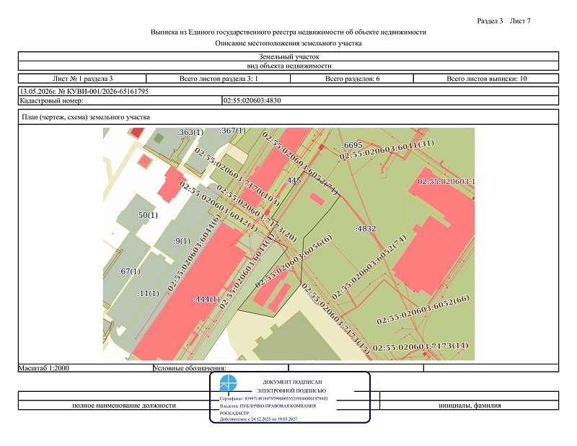The height and width of the screenshot is (446, 577).
Task: Click the map label ":363(1)"
Action: pyautogui.click(x=190, y=132)
